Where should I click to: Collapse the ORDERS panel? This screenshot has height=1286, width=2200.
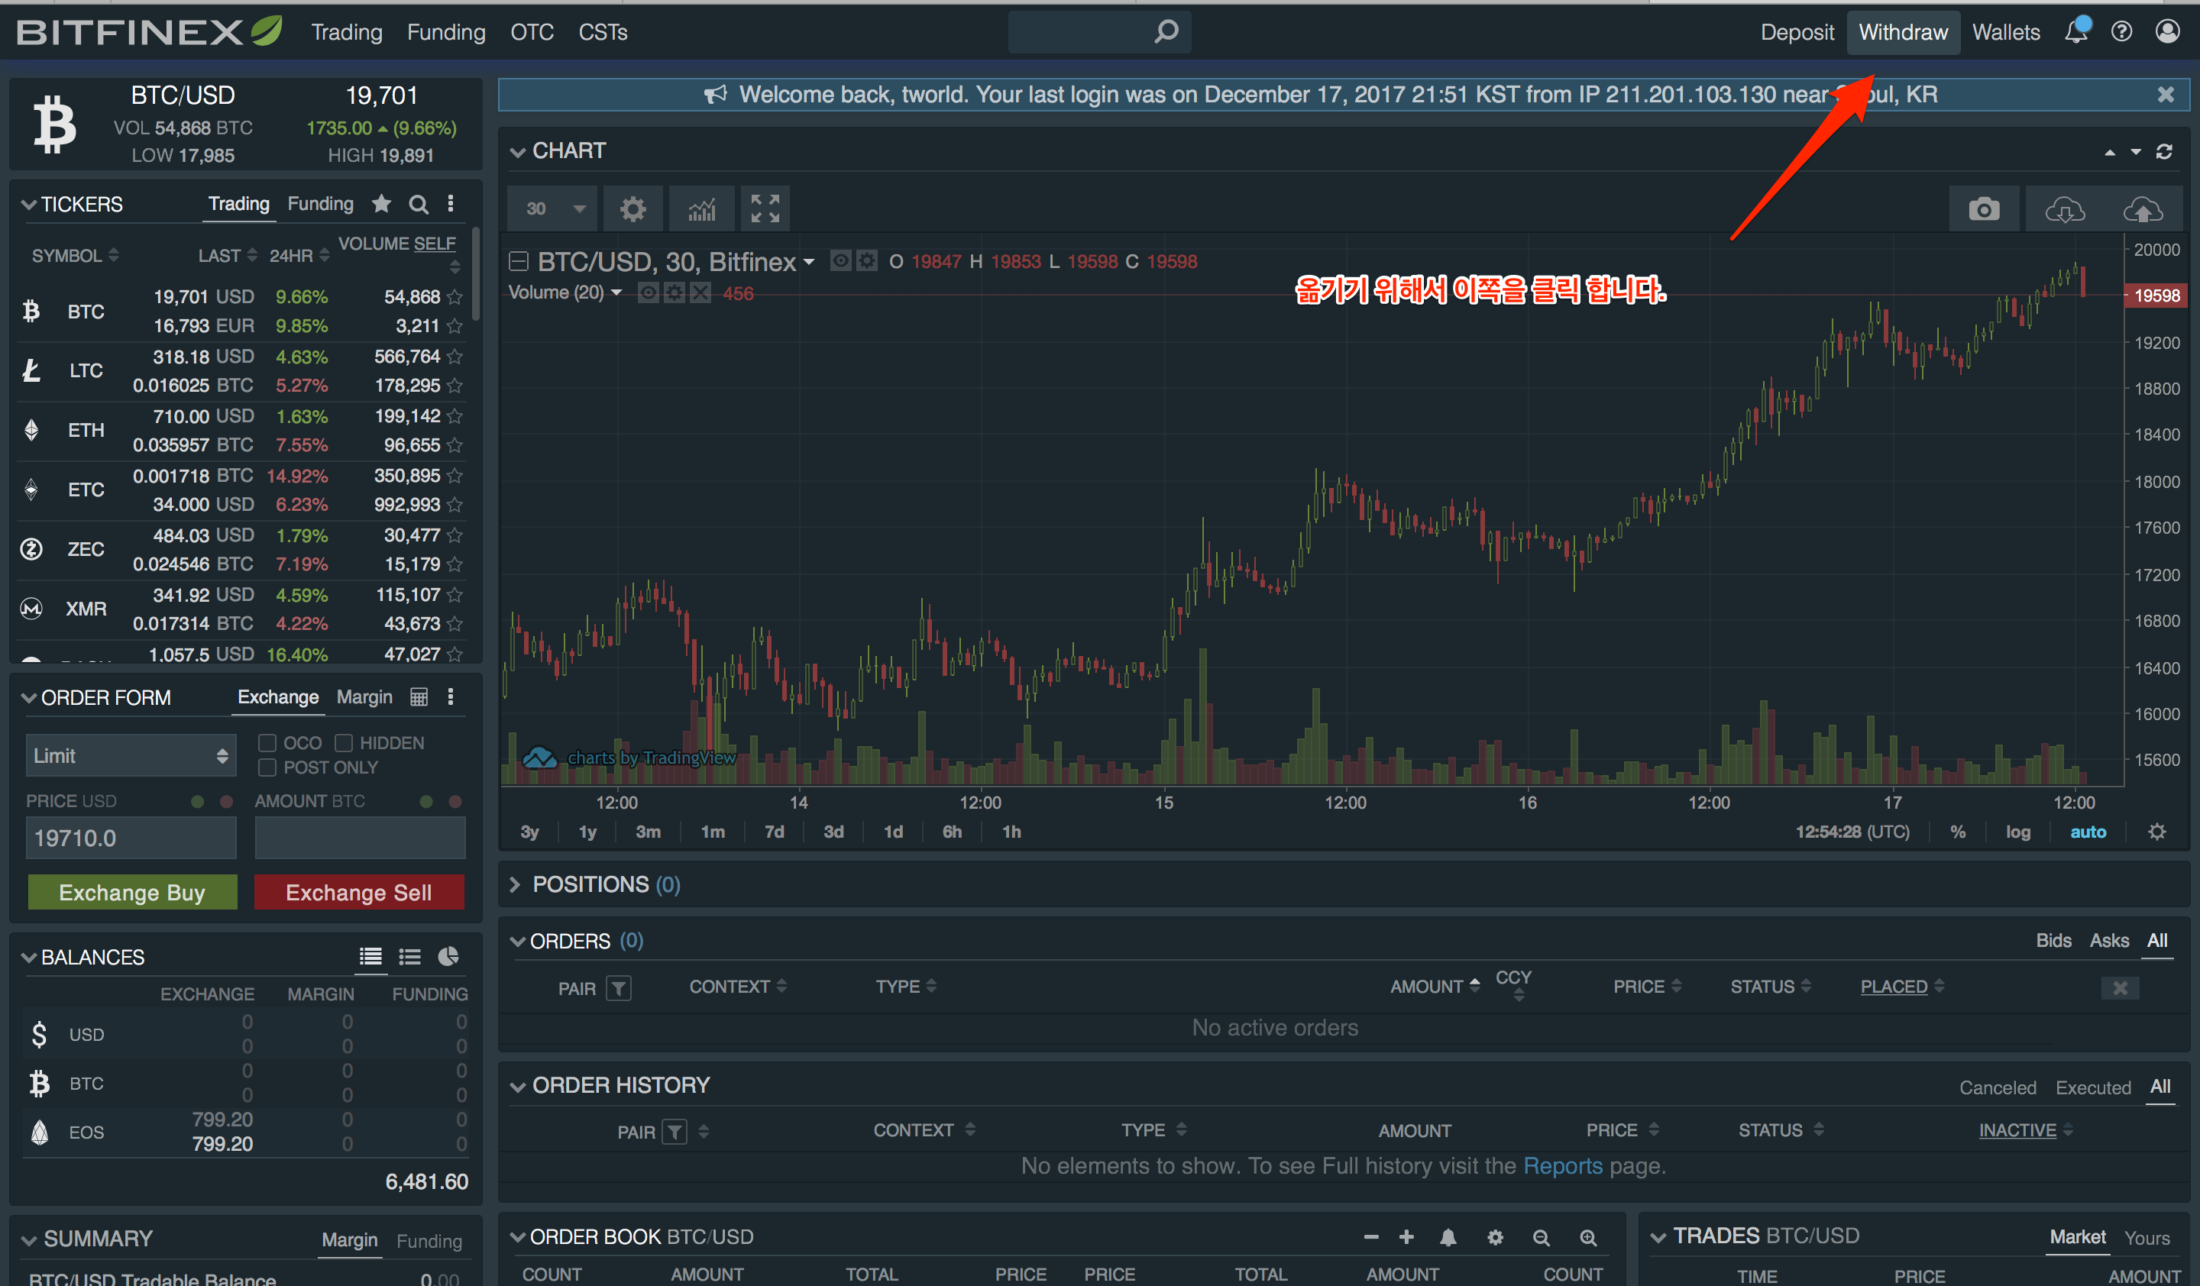pyautogui.click(x=518, y=942)
